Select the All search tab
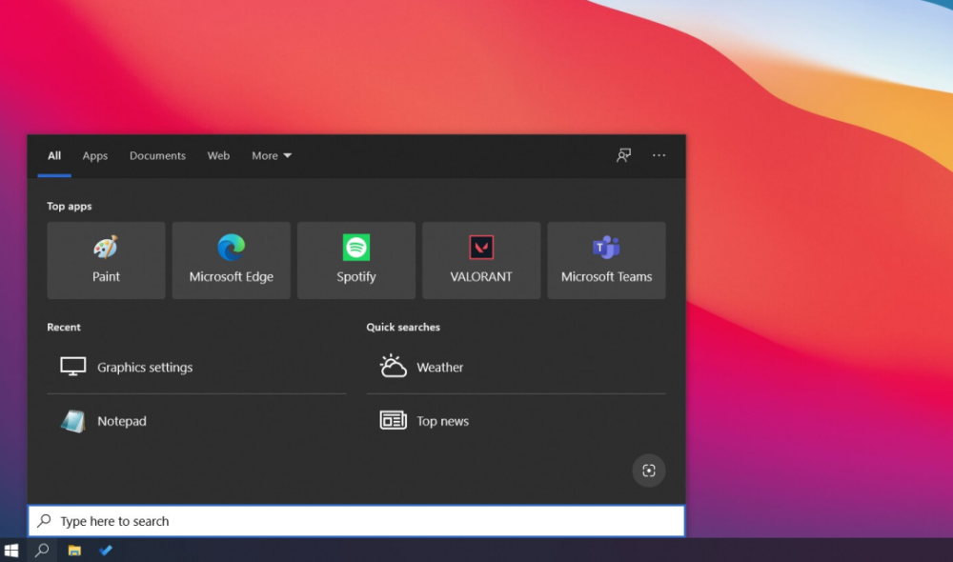Screen dimensions: 953x562 pos(54,155)
